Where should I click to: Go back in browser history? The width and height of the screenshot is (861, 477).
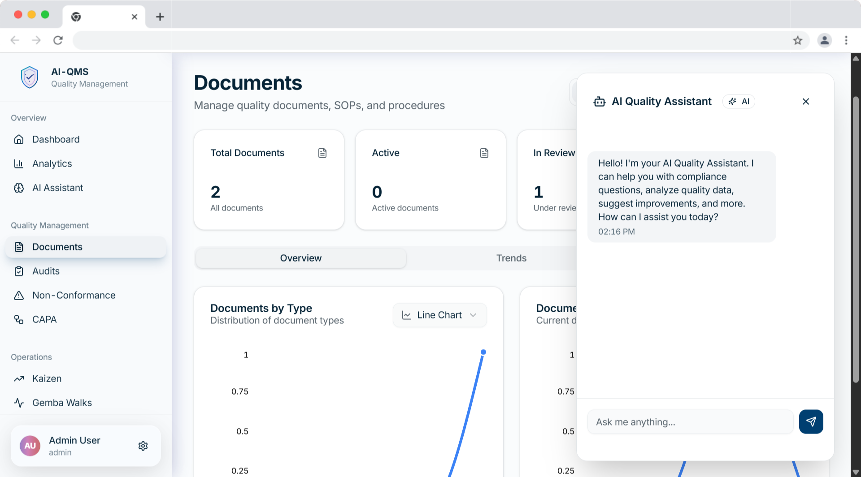15,40
